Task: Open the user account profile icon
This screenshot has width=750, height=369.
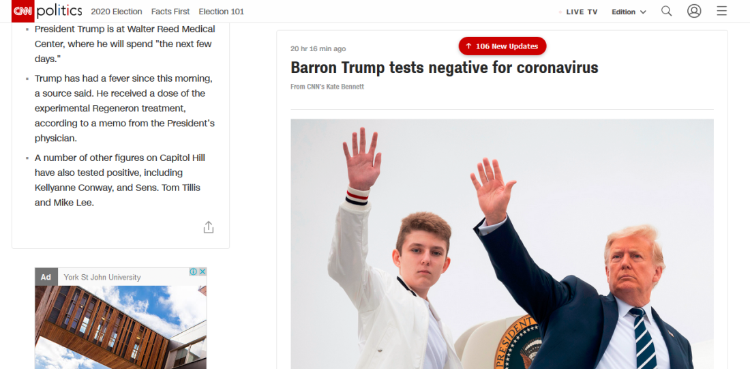Action: click(x=694, y=11)
